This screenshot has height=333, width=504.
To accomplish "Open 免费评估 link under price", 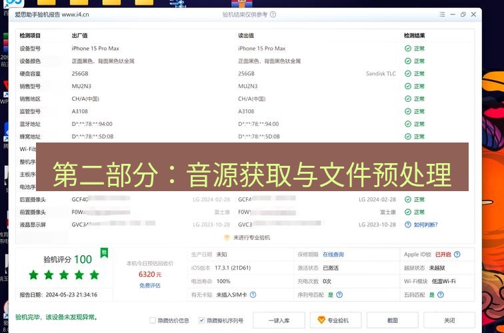I will (150, 286).
